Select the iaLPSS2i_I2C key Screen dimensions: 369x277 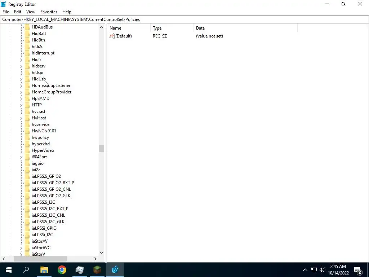click(x=43, y=202)
